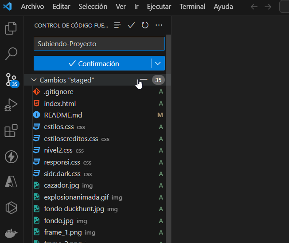
Task: Click the 35 staged changes count badge
Action: point(158,80)
